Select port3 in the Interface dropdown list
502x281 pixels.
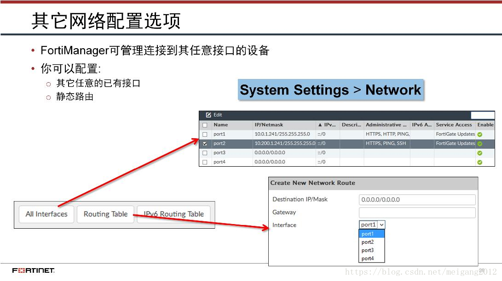372,250
